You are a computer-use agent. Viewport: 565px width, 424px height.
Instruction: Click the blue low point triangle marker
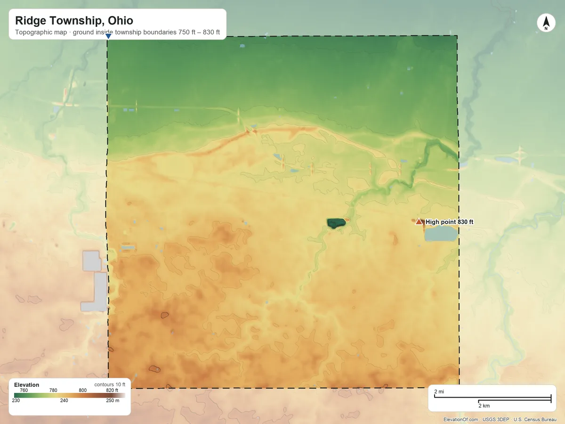(108, 36)
